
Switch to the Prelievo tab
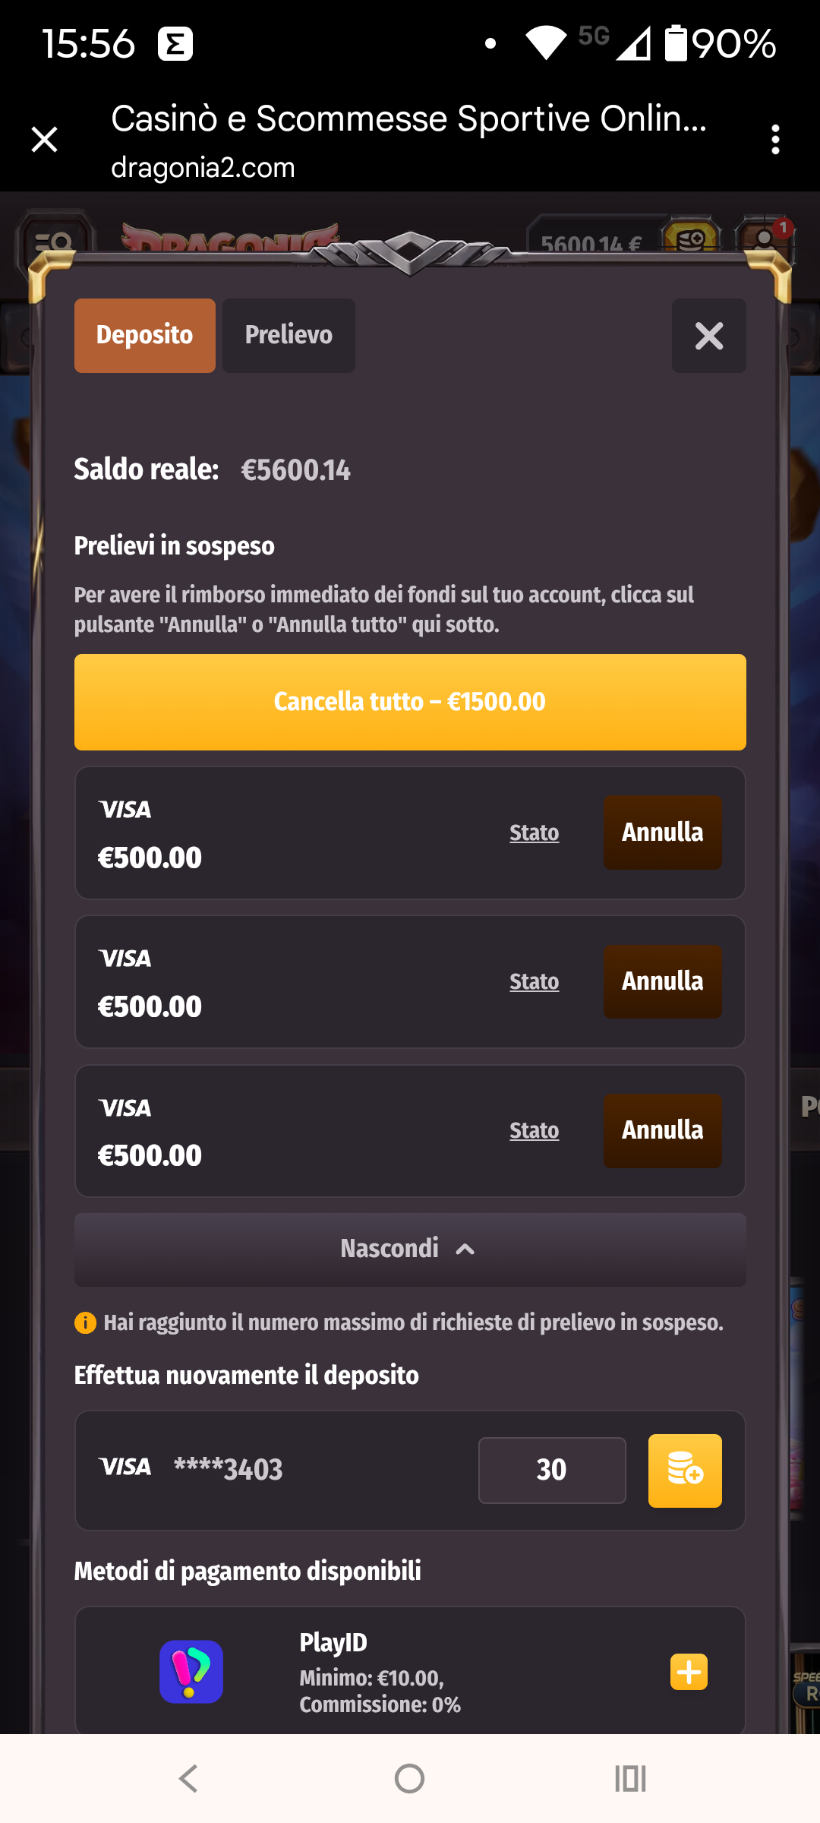pos(289,336)
